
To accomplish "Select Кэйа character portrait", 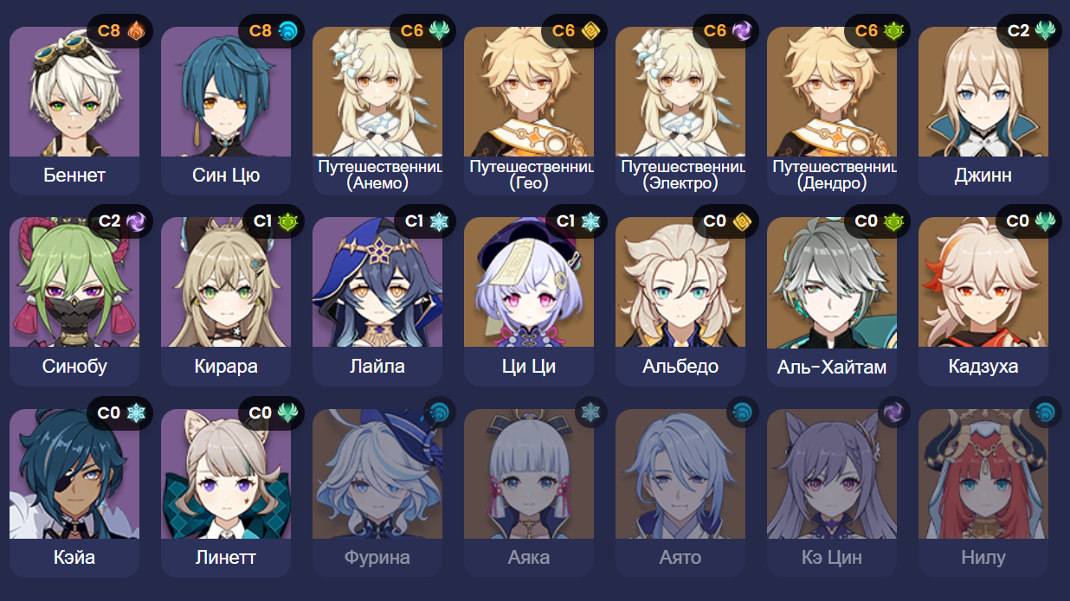I will pyautogui.click(x=74, y=473).
